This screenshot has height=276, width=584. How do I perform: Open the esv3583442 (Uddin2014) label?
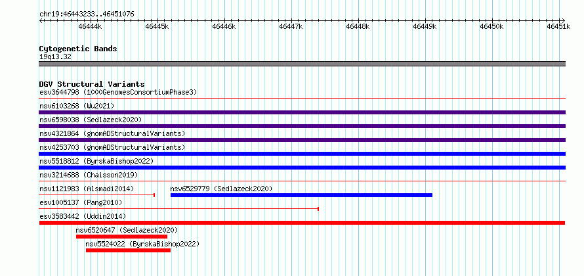pos(83,216)
